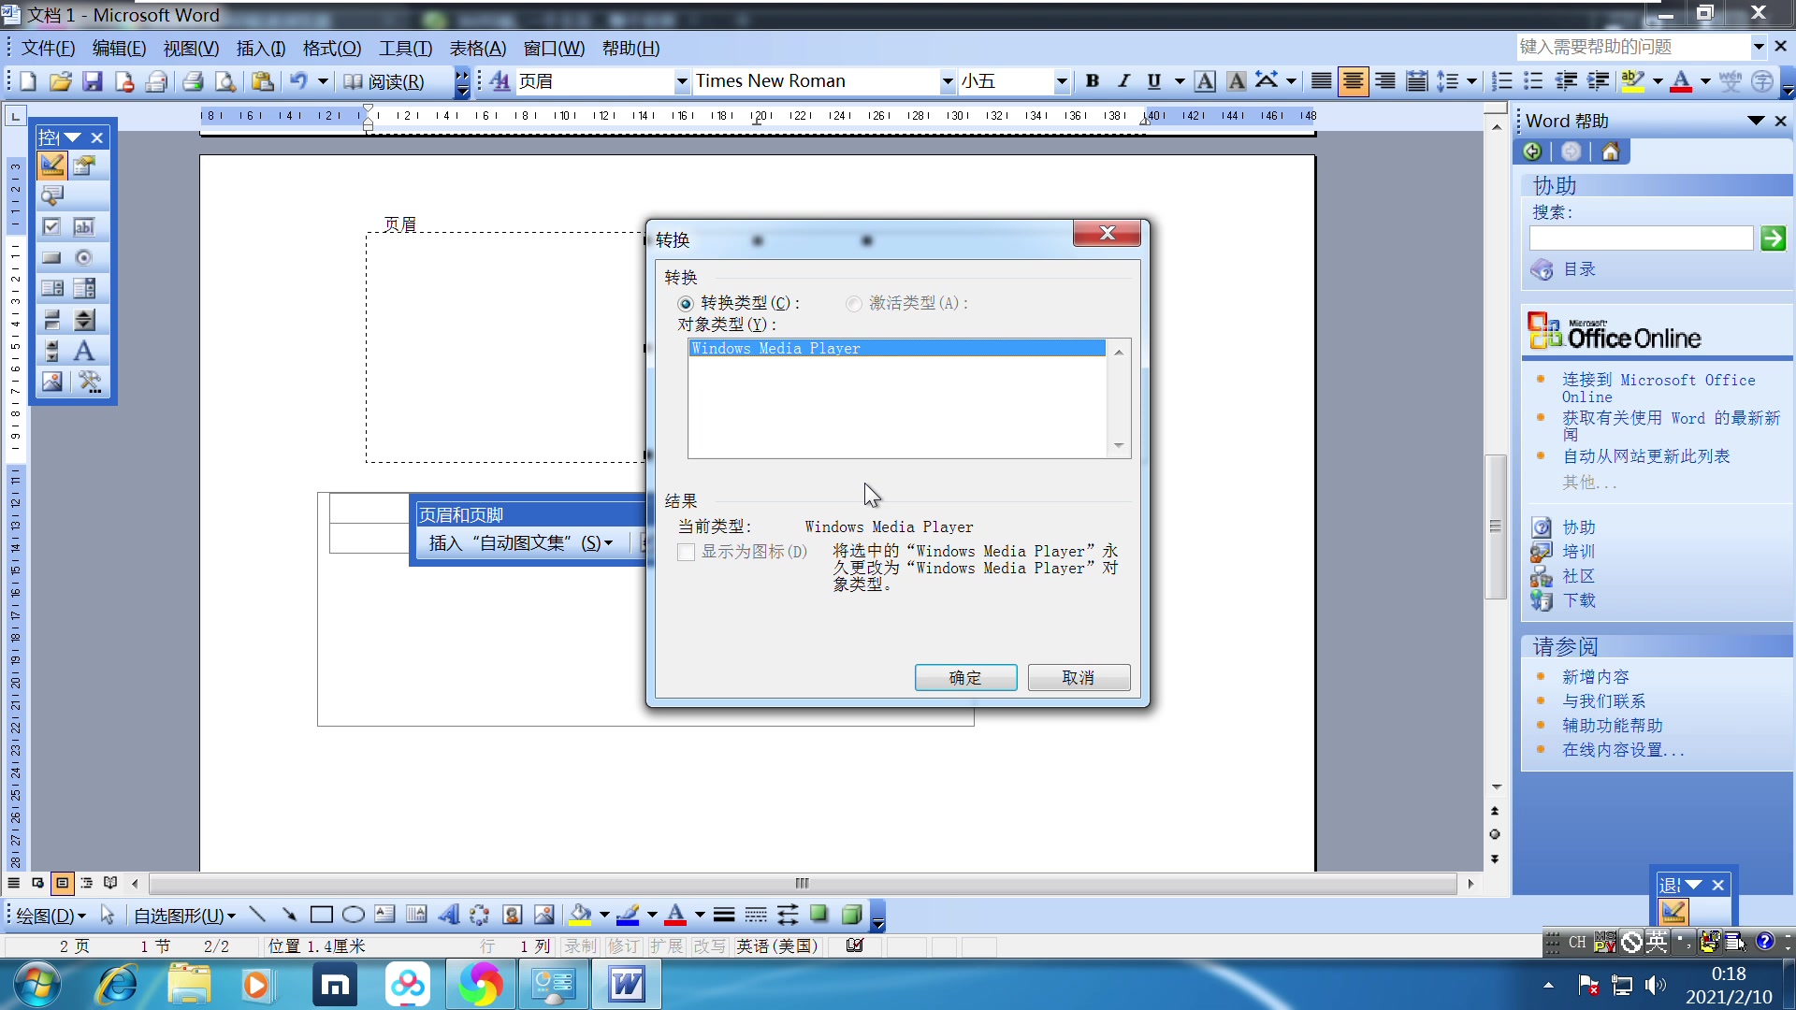This screenshot has width=1796, height=1010.
Task: Toggle Center alignment button
Action: pyautogui.click(x=1353, y=81)
